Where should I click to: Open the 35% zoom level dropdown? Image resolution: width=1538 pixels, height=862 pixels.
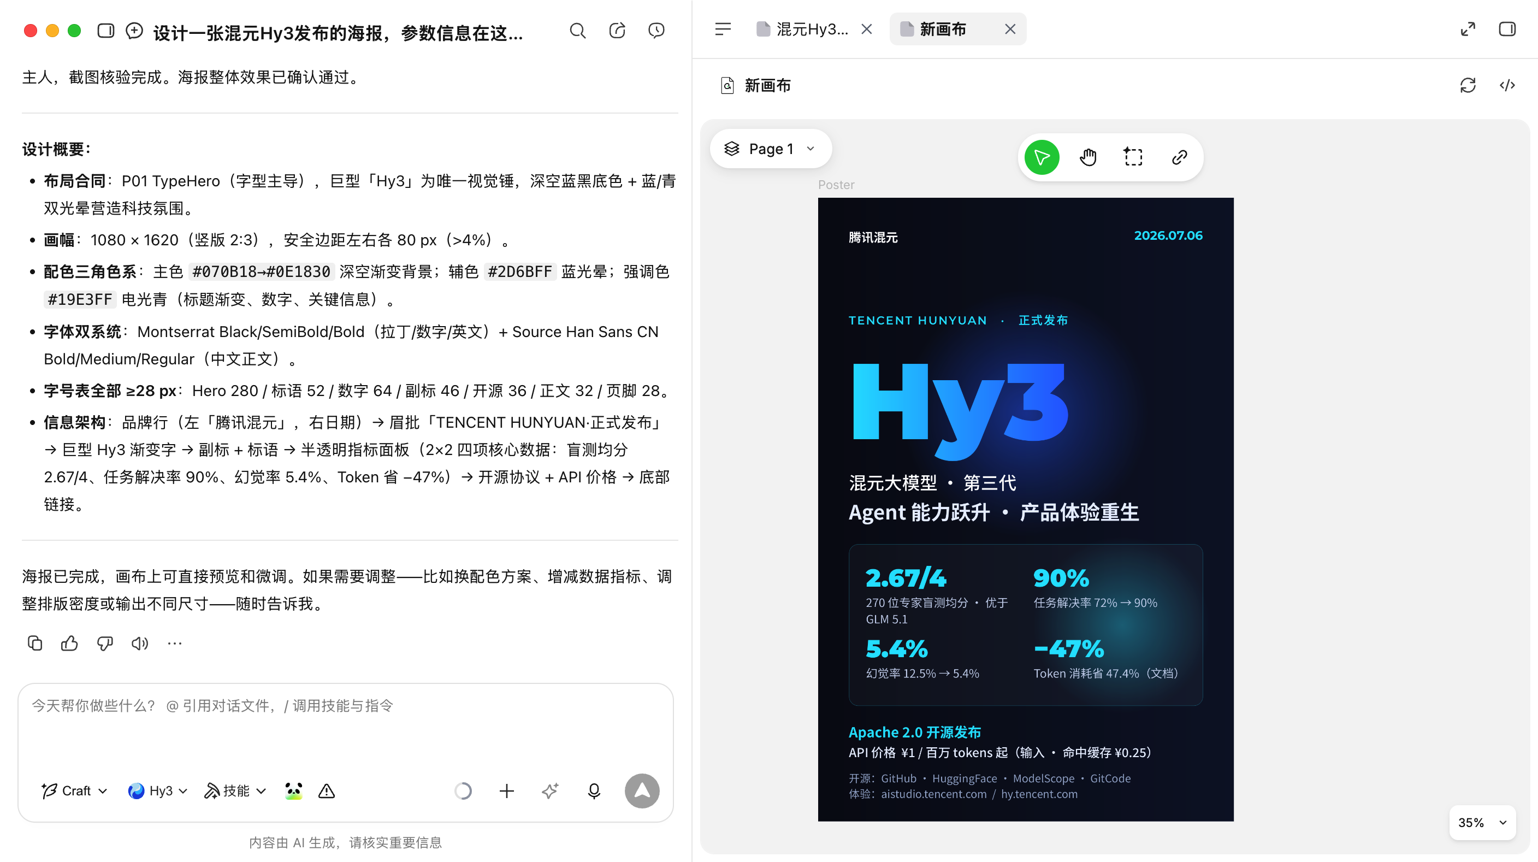pos(1482,823)
